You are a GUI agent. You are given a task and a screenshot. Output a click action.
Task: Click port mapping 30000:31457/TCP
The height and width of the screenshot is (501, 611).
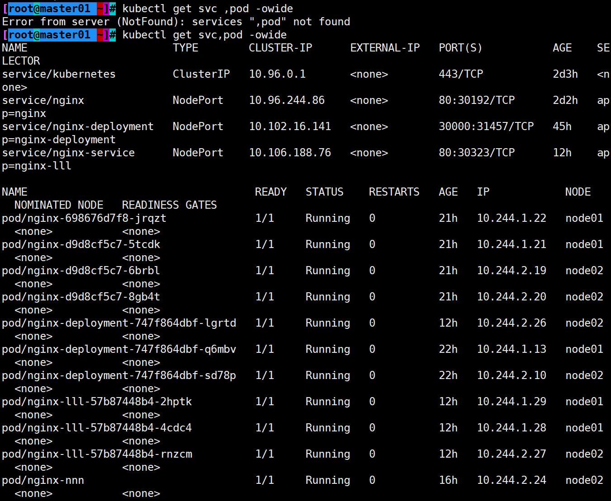coord(486,126)
